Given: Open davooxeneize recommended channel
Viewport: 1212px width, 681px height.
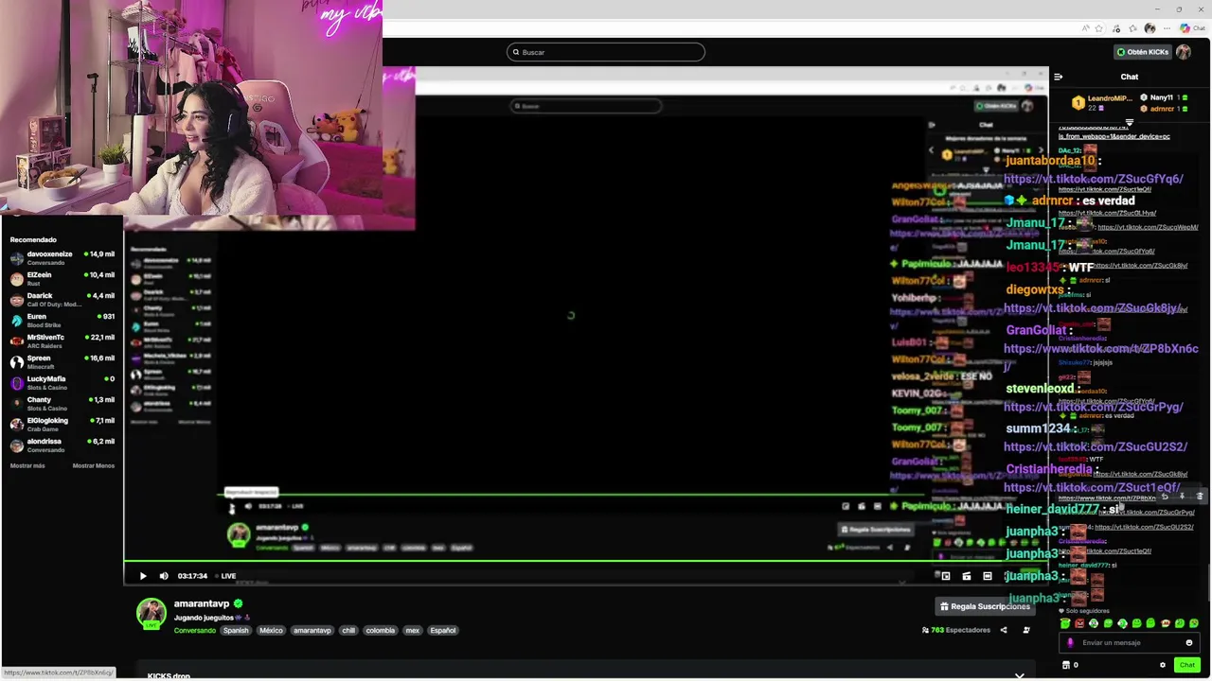Looking at the screenshot, I should [62, 258].
